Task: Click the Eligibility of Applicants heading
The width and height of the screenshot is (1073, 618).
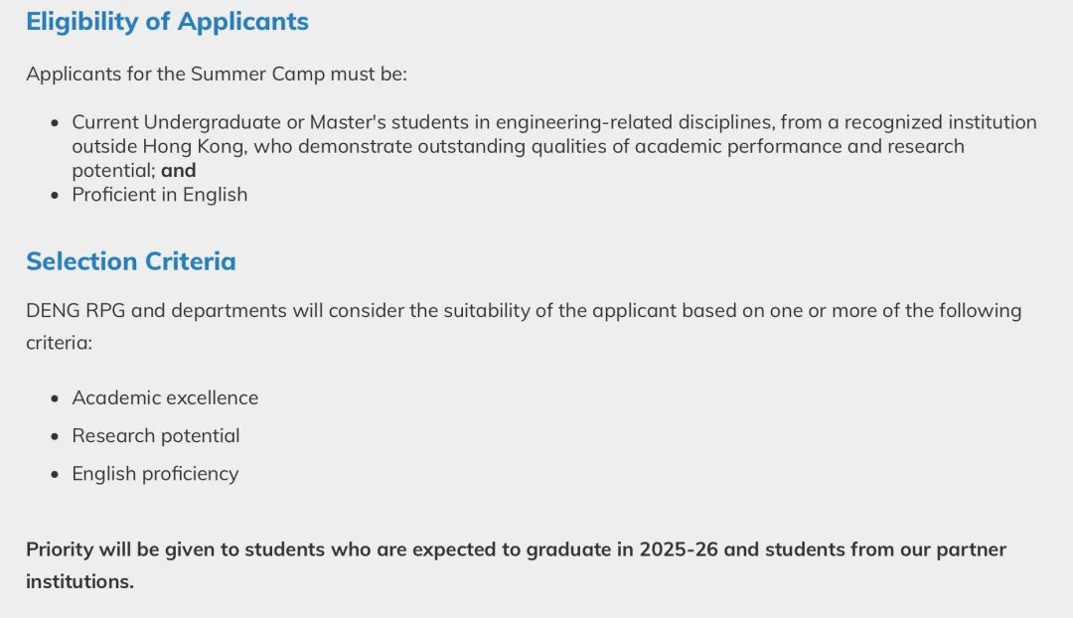Action: pos(167,22)
